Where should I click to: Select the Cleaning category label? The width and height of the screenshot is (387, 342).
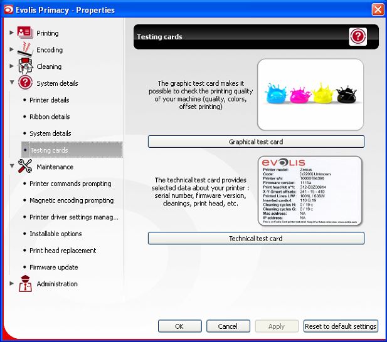click(x=49, y=66)
